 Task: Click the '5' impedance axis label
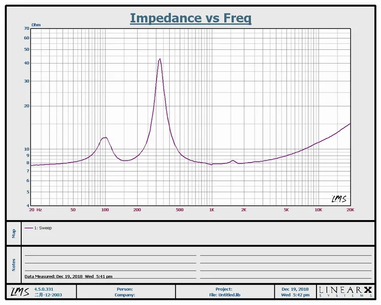click(28, 192)
